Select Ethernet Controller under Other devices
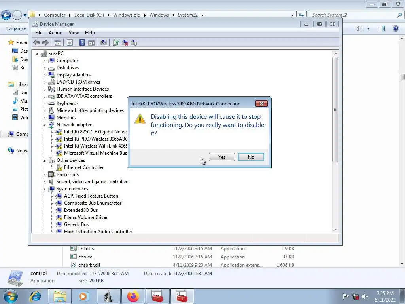Screen dimensions: 405x304 [84, 167]
